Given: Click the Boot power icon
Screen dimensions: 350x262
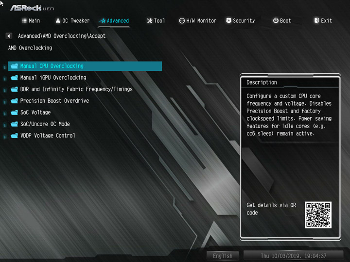Looking at the screenshot, I should click(x=276, y=20).
